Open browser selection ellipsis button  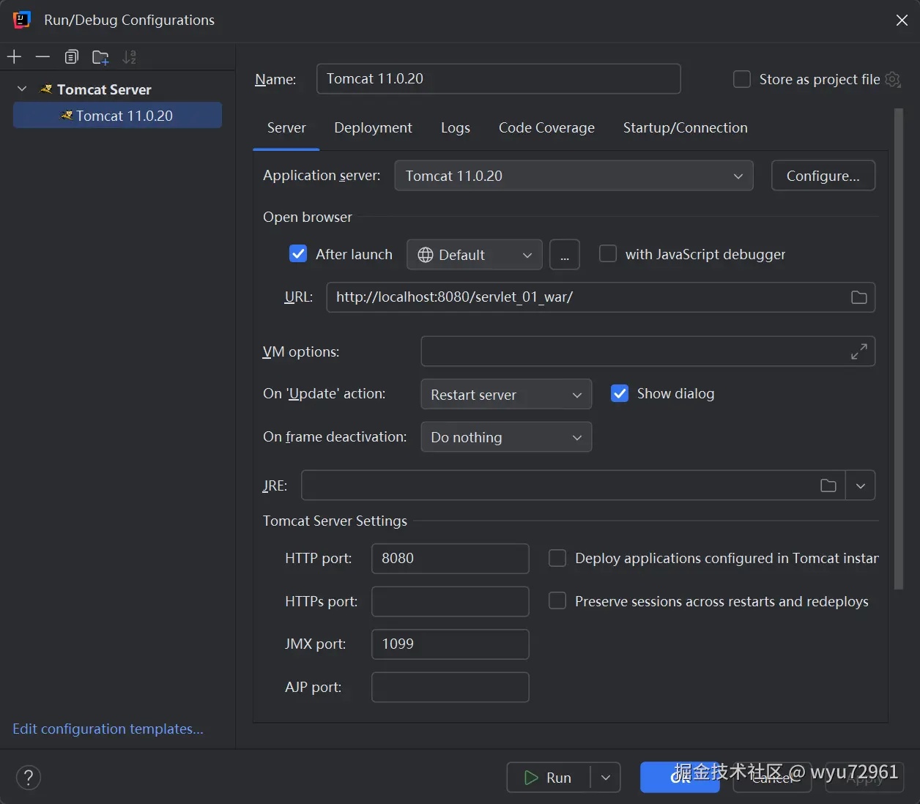coord(565,255)
